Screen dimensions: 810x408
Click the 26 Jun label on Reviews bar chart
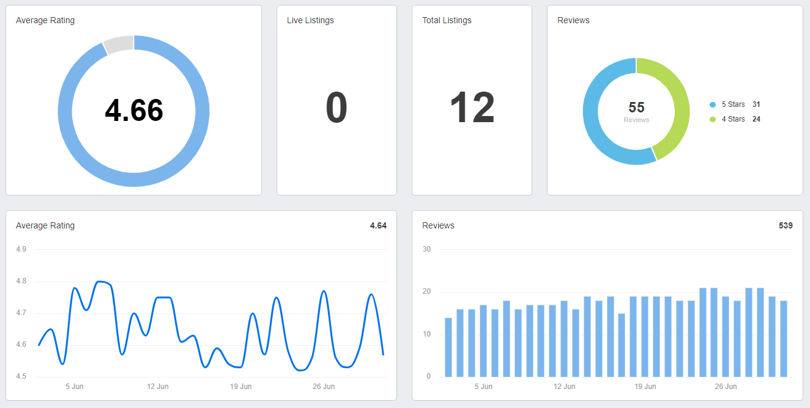726,387
